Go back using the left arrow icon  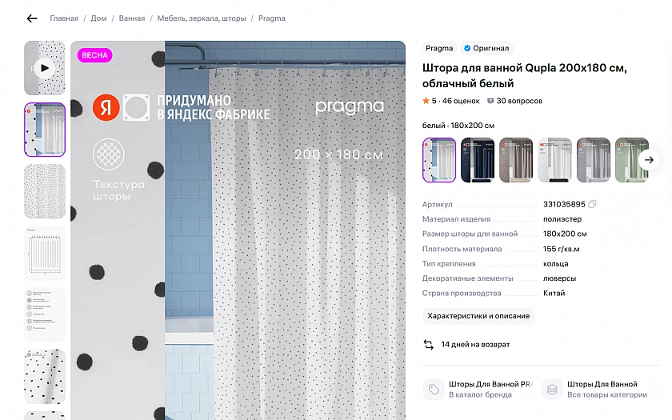tap(32, 18)
